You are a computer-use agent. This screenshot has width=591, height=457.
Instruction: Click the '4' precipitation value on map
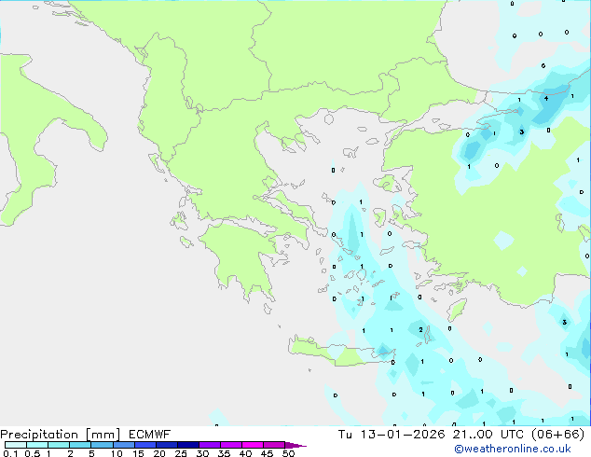546,99
